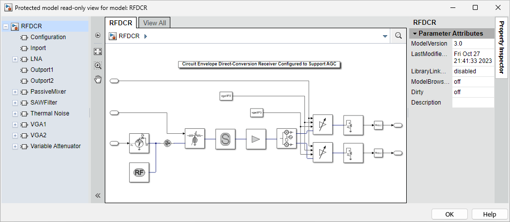Expand the Thermal Noise tree node
This screenshot has height=222, width=510.
click(14, 113)
